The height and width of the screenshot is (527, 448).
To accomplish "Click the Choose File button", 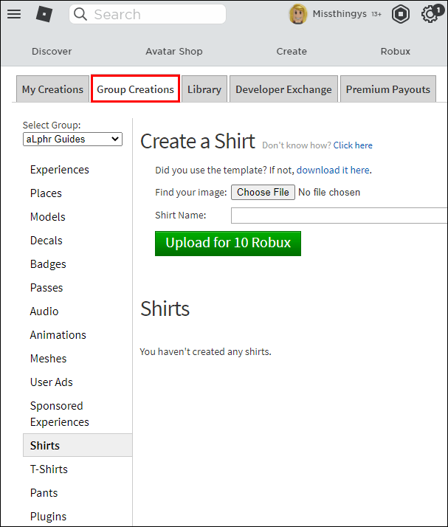I will (263, 192).
